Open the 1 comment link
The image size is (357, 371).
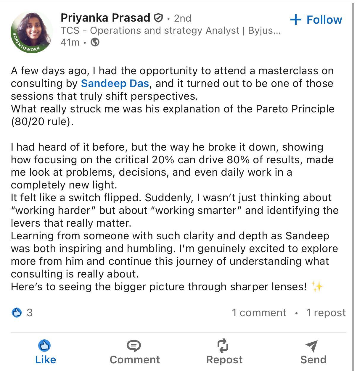(x=259, y=313)
